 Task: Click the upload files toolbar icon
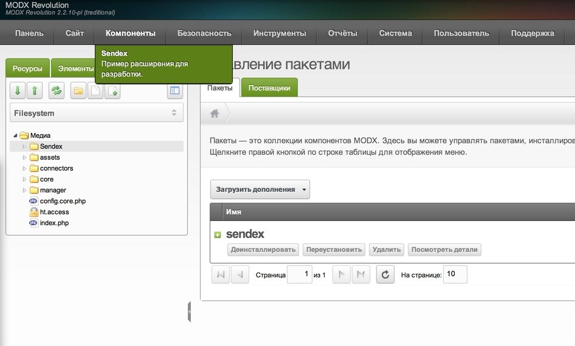point(112,90)
